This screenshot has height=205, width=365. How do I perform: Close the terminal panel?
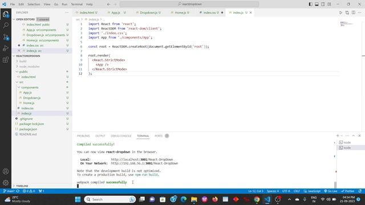pyautogui.click(x=359, y=136)
